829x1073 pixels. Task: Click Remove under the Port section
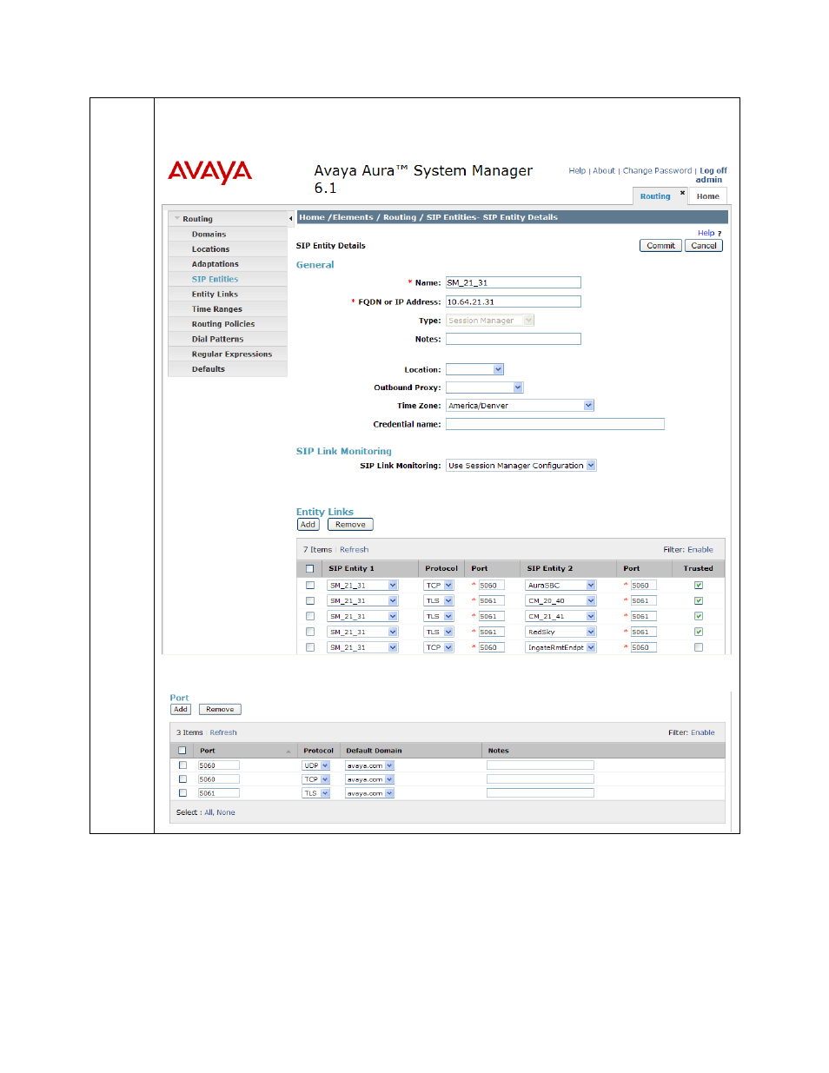click(220, 710)
